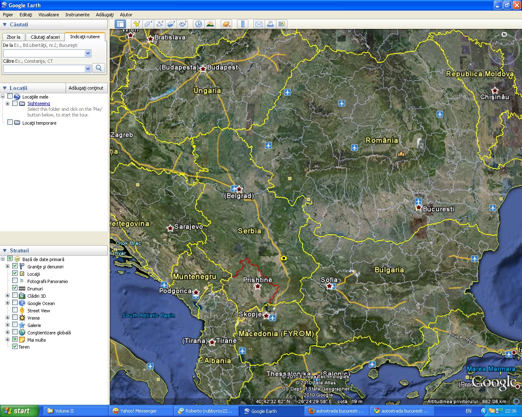The height and width of the screenshot is (417, 522).
Task: Collapse the Straturi panel triangle
Action: pyautogui.click(x=5, y=250)
